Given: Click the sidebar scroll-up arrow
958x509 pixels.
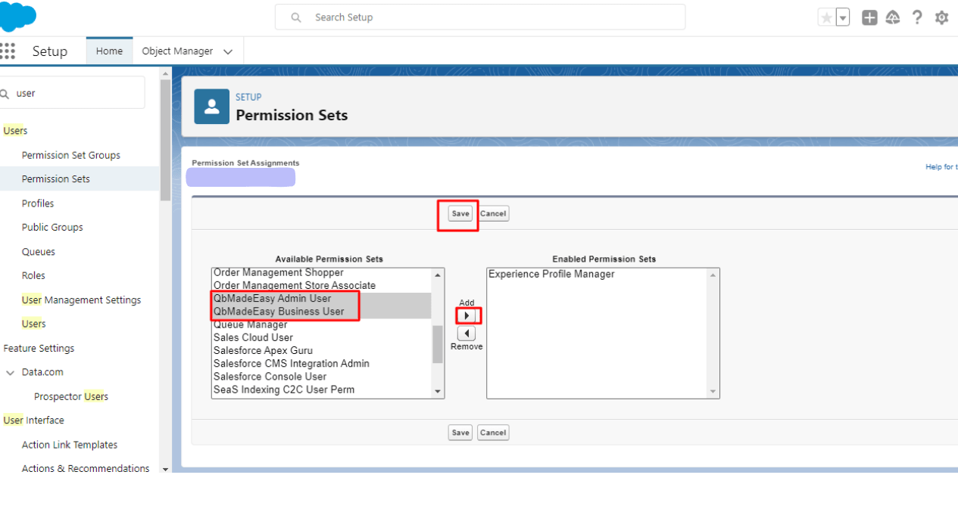Looking at the screenshot, I should [165, 73].
